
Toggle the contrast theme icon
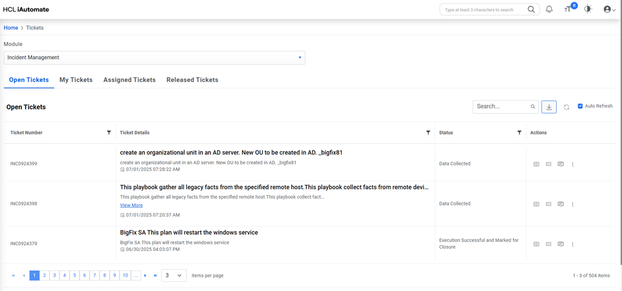(588, 10)
